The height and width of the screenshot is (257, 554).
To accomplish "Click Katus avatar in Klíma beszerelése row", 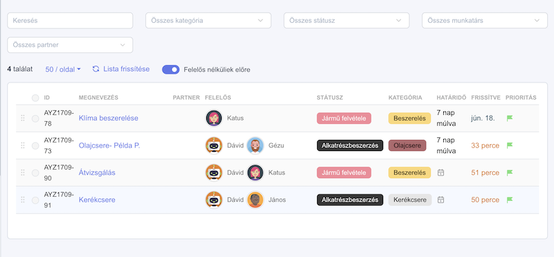I will point(214,118).
